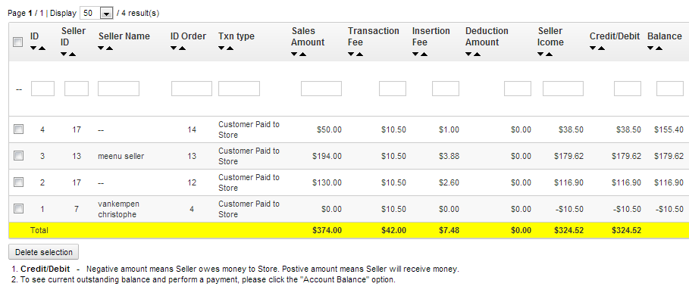Screen dimensions: 689x299
Task: Click the $42.00 total transaction fee
Action: 393,230
